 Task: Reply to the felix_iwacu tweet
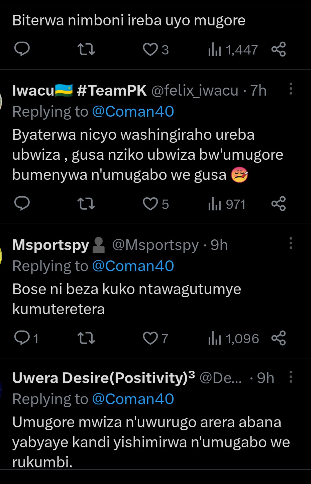[22, 204]
